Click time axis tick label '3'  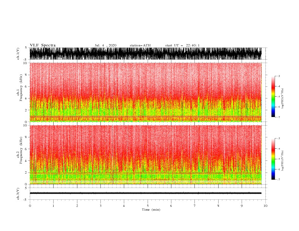coord(100,206)
